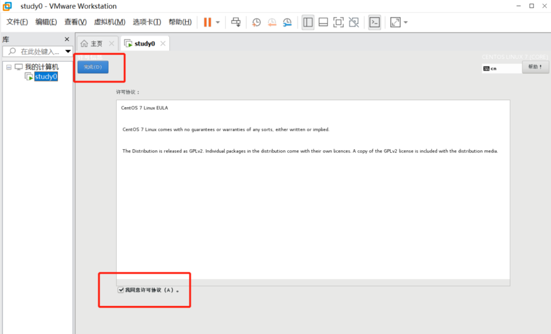Open the 帮助(H) menu
551x334 pixels.
180,22
